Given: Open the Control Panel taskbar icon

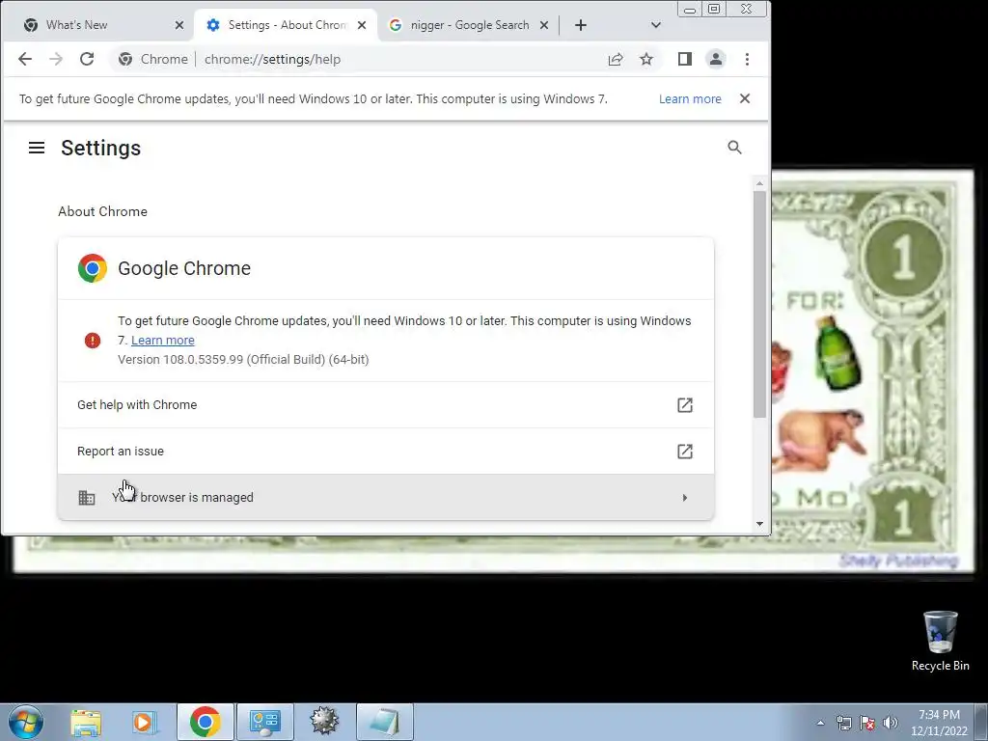Looking at the screenshot, I should [265, 722].
